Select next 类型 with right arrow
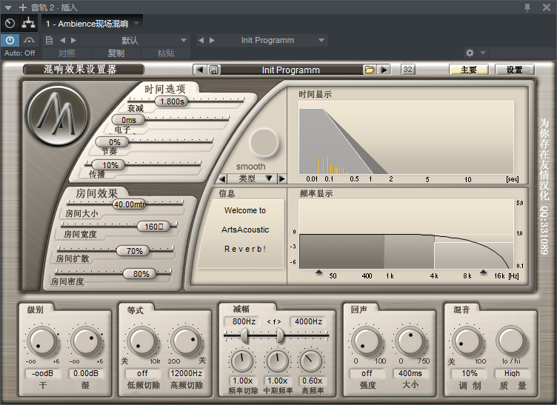The height and width of the screenshot is (405, 557). (x=282, y=178)
